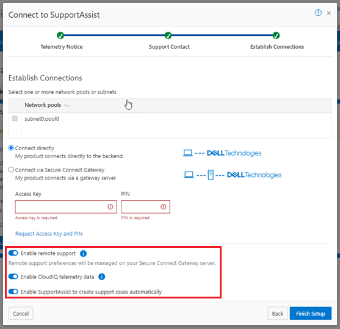Click the Support Contact step checkmark
340x329 pixels.
pos(168,35)
